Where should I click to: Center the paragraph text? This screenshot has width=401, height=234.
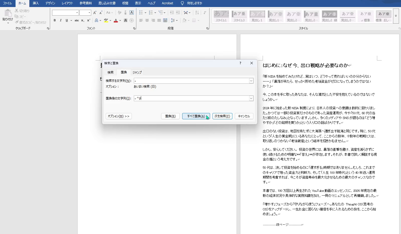147,20
